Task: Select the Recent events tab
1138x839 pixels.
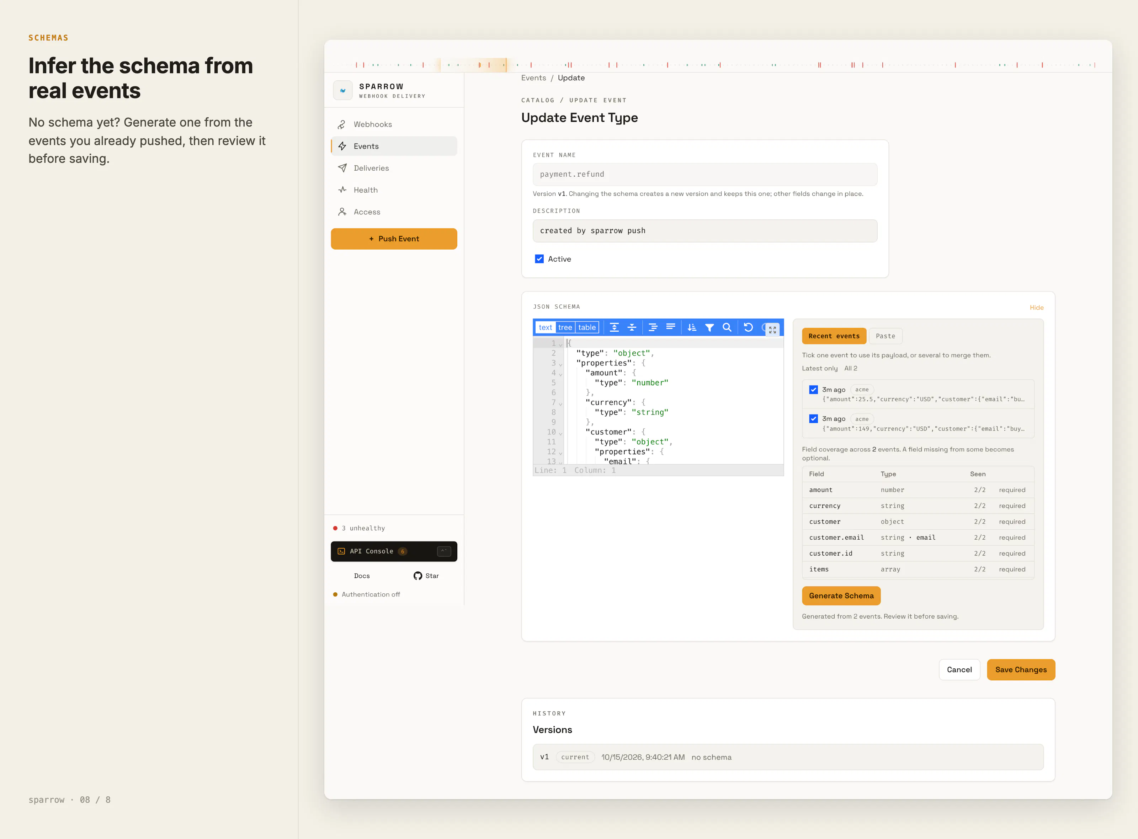Action: (834, 336)
